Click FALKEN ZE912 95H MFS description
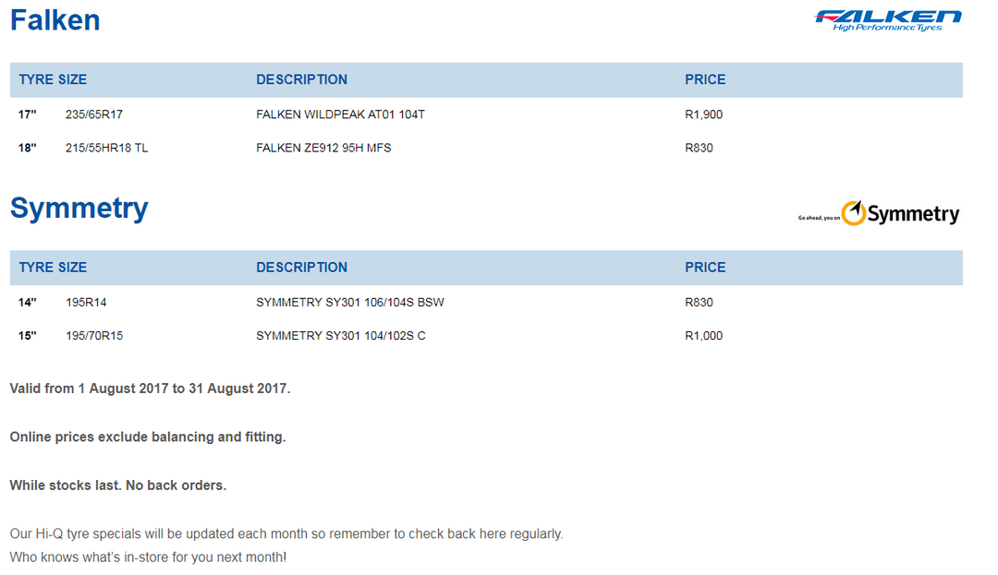 (323, 148)
